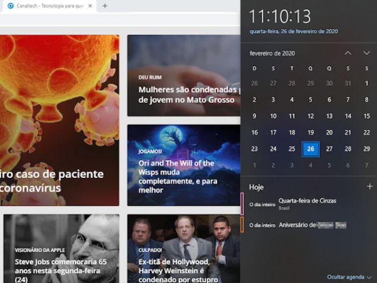The width and height of the screenshot is (377, 283).
Task: Select February 24 in calendar
Action: click(x=273, y=149)
